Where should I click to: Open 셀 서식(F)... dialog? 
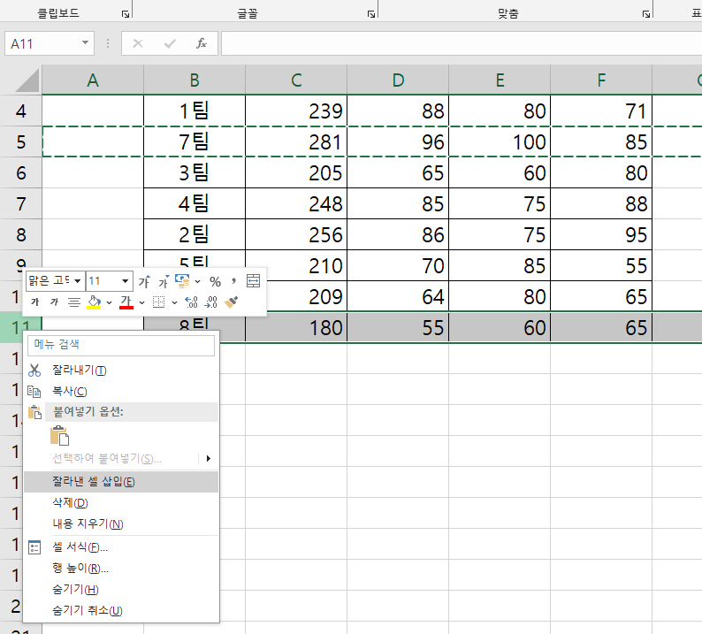[121, 547]
